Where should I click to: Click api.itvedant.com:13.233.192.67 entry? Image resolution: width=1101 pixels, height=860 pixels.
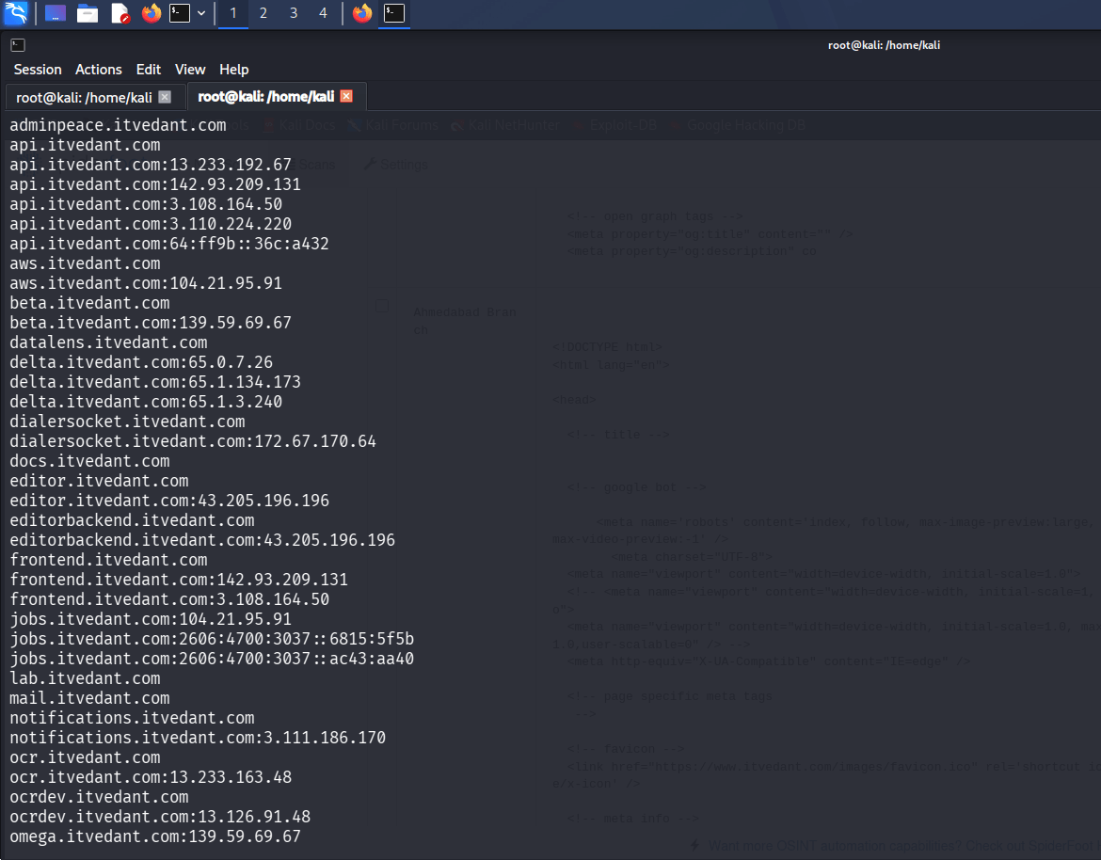point(151,165)
